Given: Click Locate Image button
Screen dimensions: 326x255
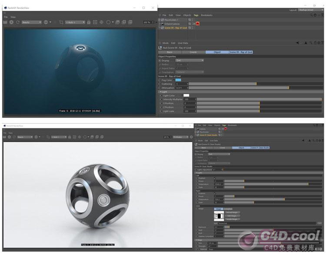Looking at the screenshot, I should tap(232, 219).
